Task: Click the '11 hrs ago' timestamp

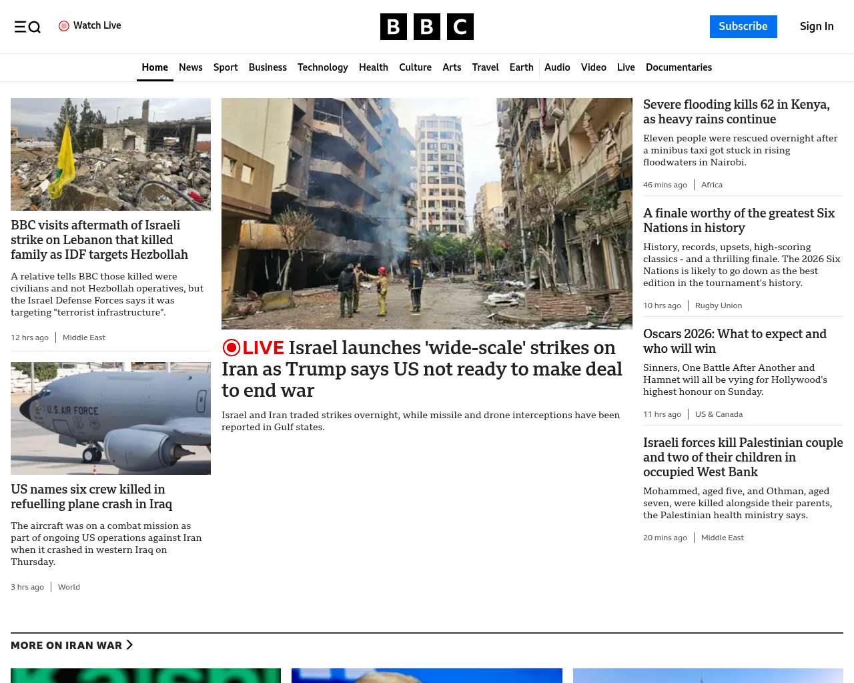Action: (662, 414)
